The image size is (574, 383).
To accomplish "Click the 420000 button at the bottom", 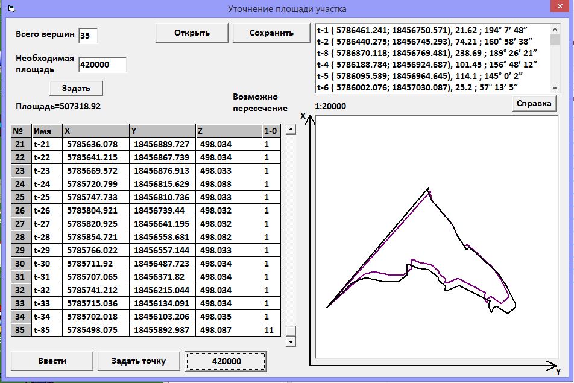I will 226,361.
